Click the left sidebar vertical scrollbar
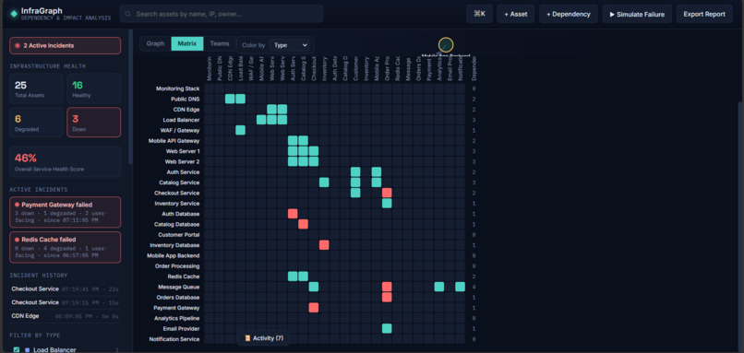This screenshot has height=353, width=744. coord(130,97)
